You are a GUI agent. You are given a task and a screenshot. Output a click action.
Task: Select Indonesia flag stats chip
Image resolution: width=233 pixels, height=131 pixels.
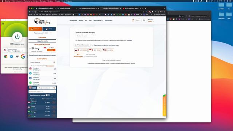95,50
